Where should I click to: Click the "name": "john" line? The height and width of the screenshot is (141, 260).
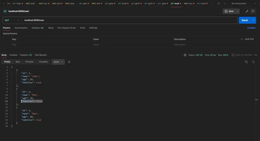(31, 76)
